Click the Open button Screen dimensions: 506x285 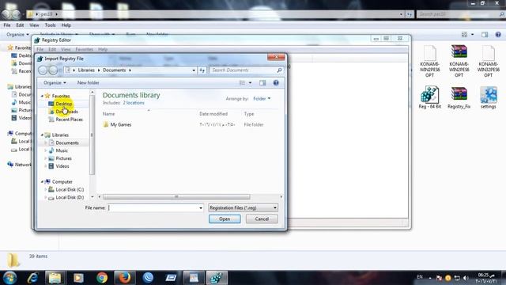[225, 218]
